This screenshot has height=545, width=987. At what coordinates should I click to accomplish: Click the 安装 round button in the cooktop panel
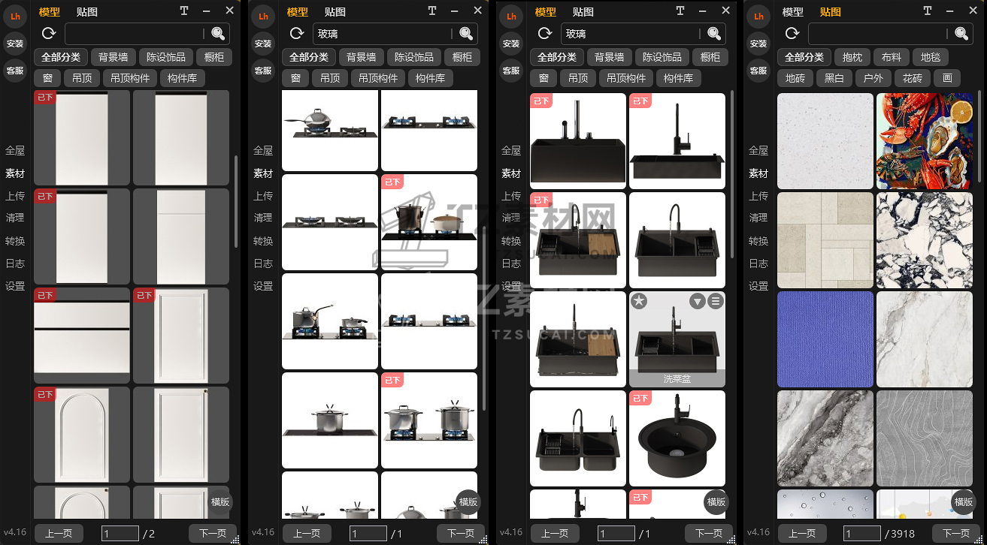tap(263, 44)
